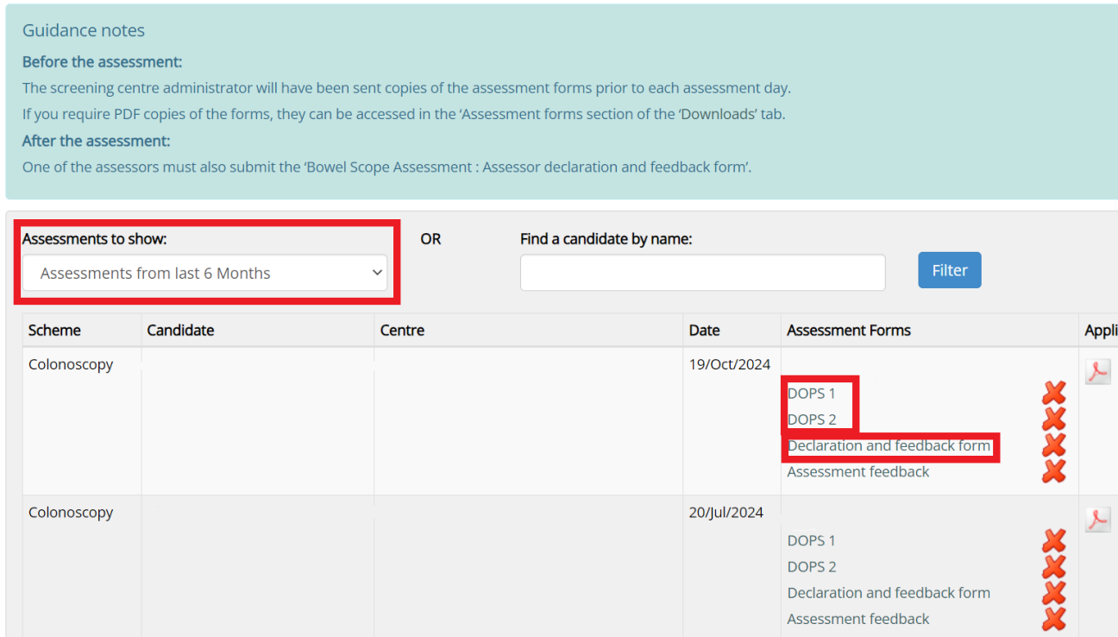Click red X beside DOPS 2 for 20/Jul/2024
The height and width of the screenshot is (637, 1118).
pyautogui.click(x=1053, y=567)
